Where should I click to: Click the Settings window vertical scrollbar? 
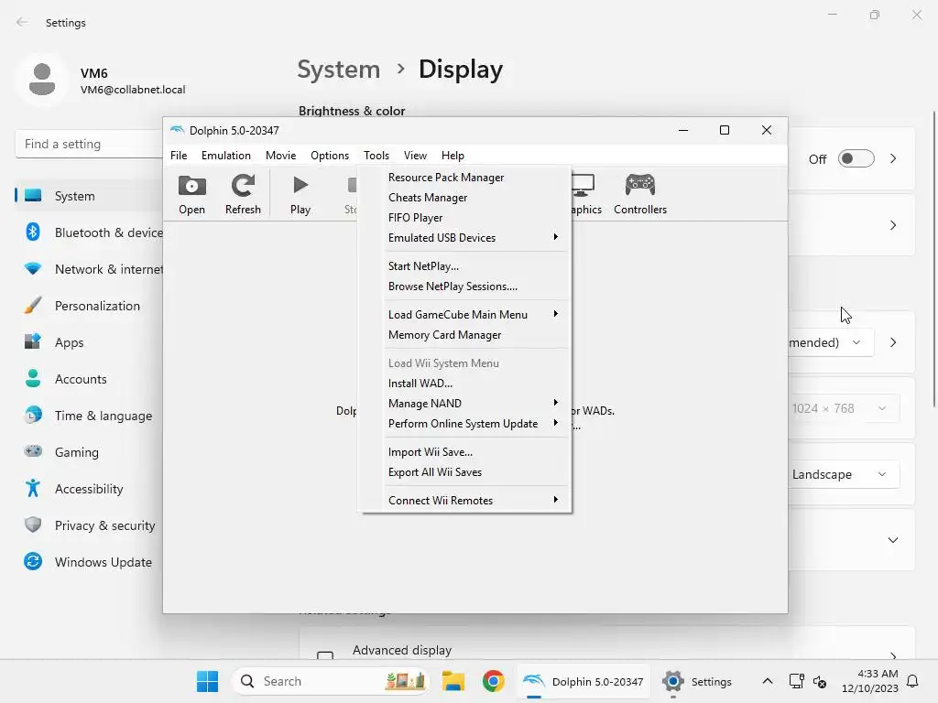click(x=934, y=259)
